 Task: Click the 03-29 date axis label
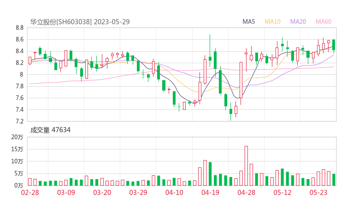tap(138, 192)
